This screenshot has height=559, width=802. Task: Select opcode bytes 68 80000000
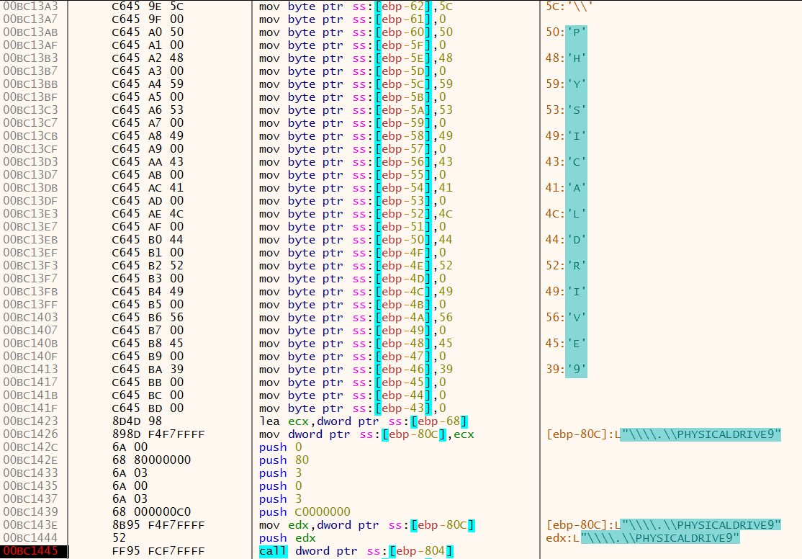point(151,460)
